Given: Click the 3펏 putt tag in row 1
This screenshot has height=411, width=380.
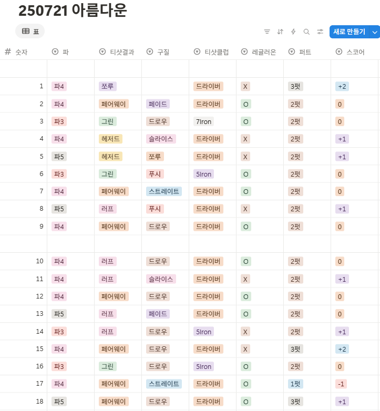Looking at the screenshot, I should [x=295, y=86].
